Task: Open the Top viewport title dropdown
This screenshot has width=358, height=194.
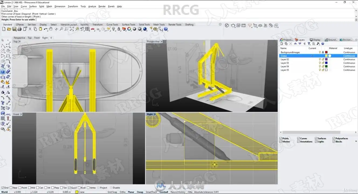Action: [20, 41]
